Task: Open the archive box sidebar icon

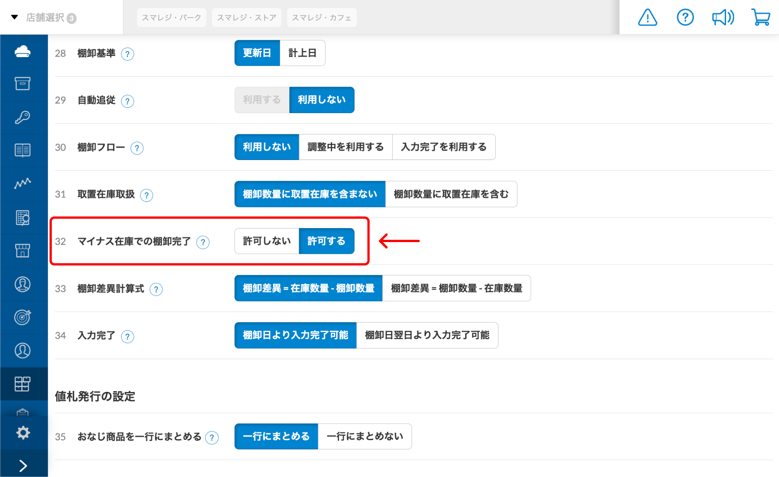Action: 23,84
